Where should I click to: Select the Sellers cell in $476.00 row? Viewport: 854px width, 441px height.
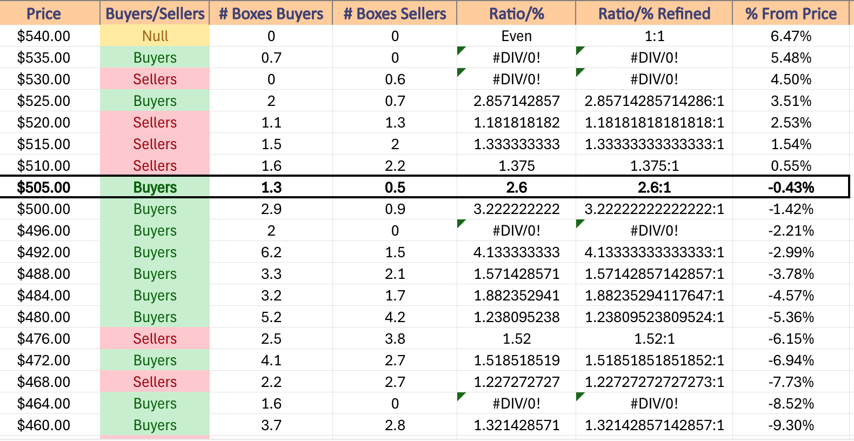(155, 338)
